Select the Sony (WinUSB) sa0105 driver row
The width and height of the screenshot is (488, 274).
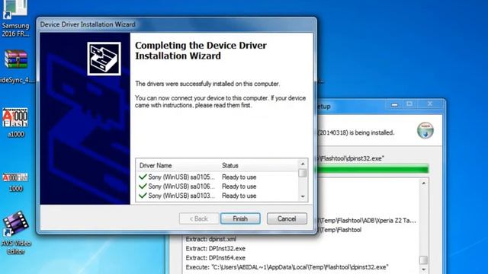point(217,177)
